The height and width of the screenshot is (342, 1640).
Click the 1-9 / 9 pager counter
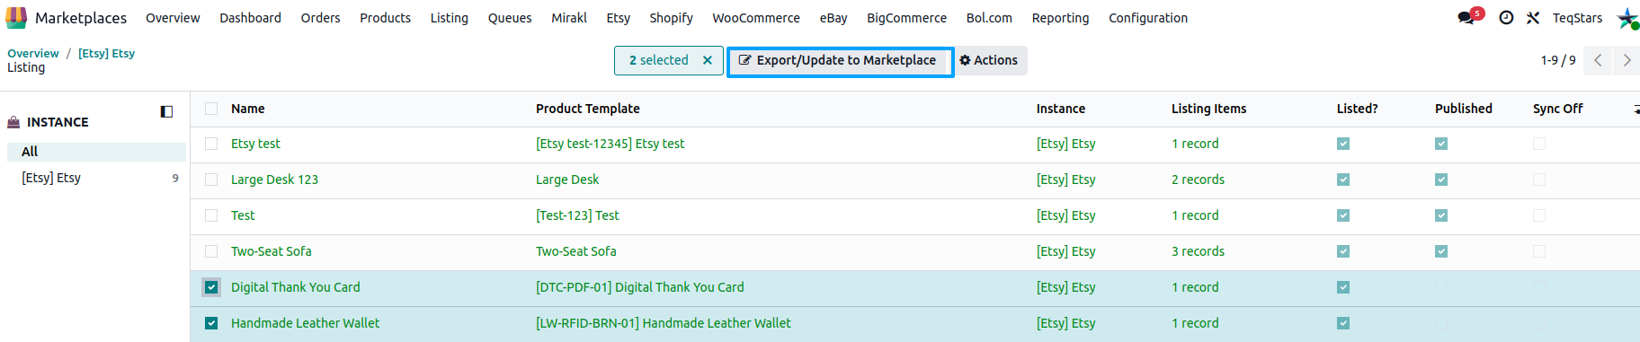[1558, 60]
